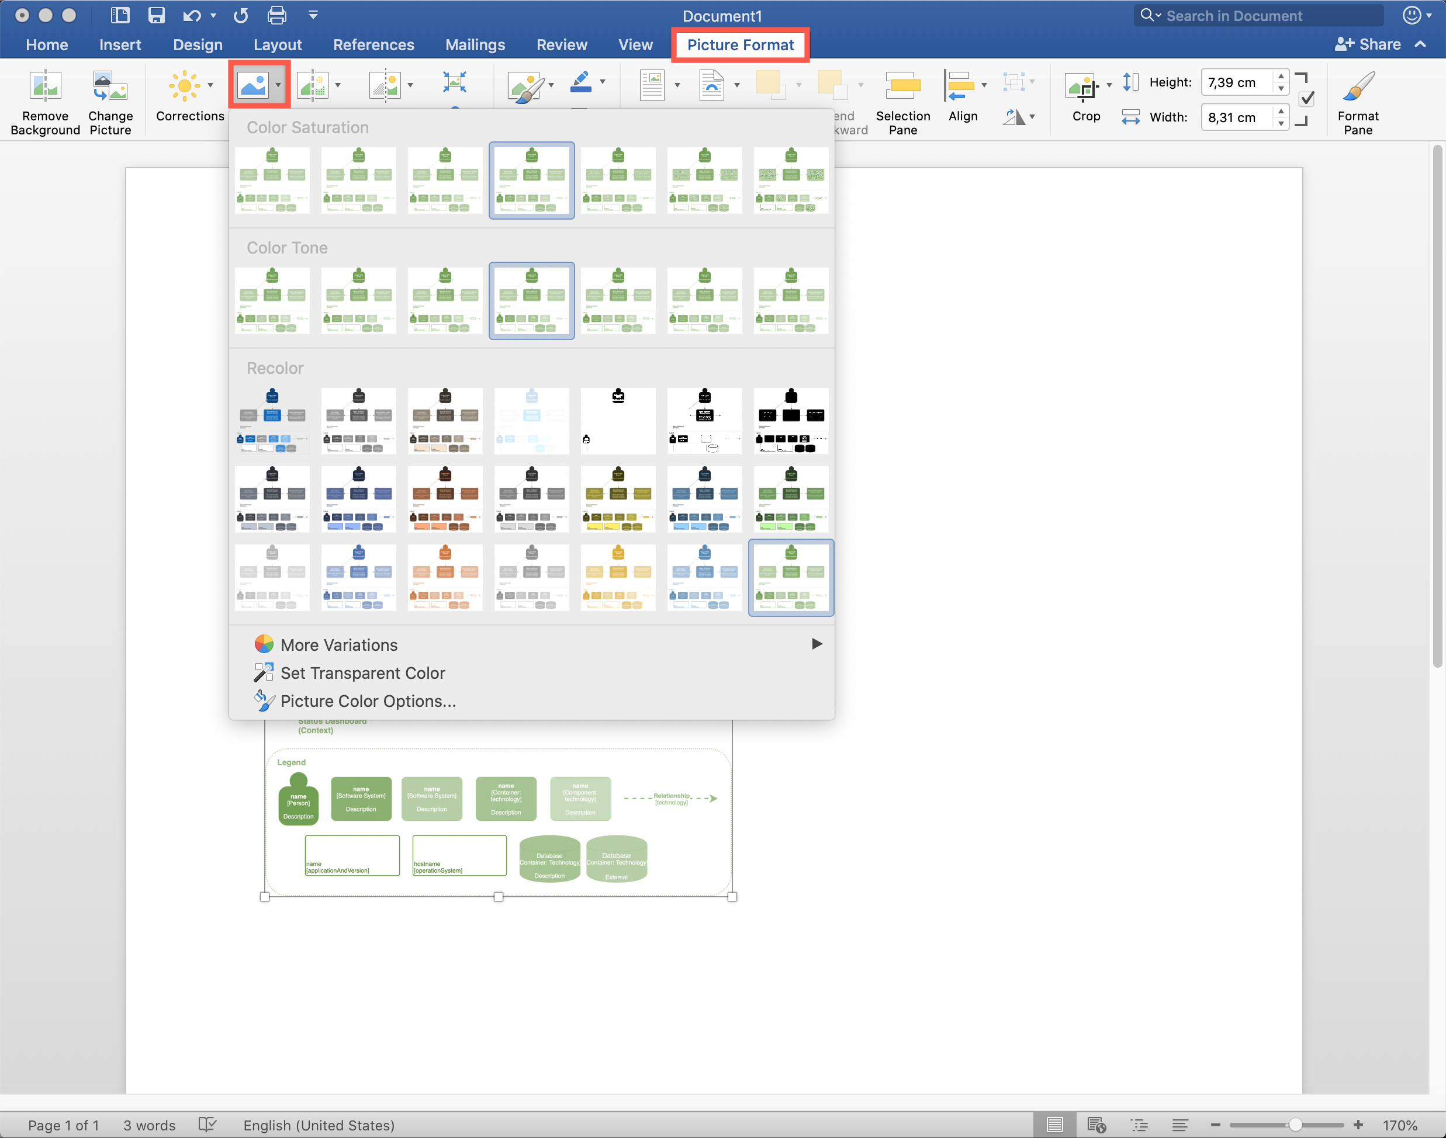Open the Mailings ribbon tab
The width and height of the screenshot is (1446, 1138).
click(475, 44)
